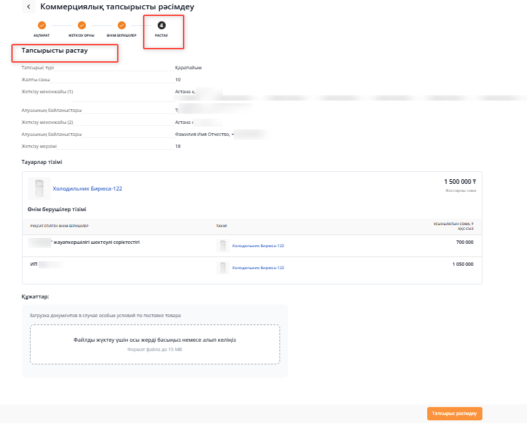Screen dimensions: 527x431
Task: Go to the ЖЕТКІЗУ ОРНЫ step label
Action: (x=81, y=35)
